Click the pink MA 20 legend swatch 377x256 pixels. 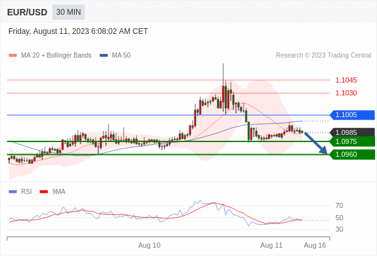click(x=13, y=56)
